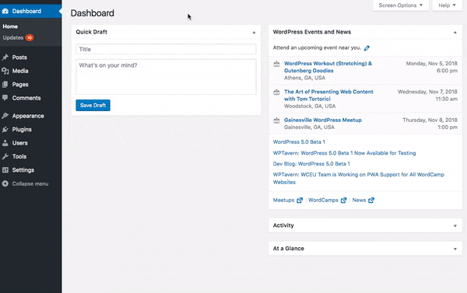
Task: Expand the At a Glance panel
Action: [x=455, y=249]
